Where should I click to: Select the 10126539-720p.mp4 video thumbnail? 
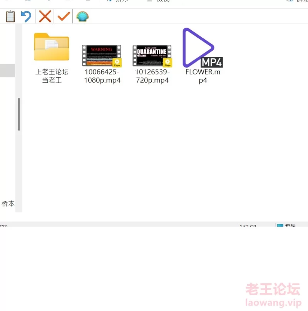pos(152,56)
